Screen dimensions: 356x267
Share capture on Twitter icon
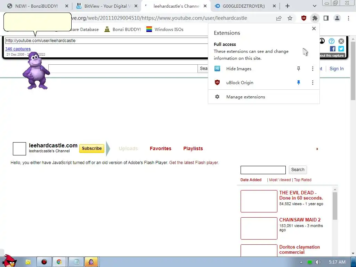pyautogui.click(x=341, y=49)
